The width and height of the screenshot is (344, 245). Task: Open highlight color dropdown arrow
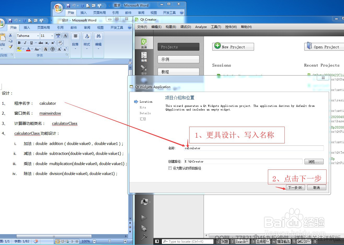point(23,49)
